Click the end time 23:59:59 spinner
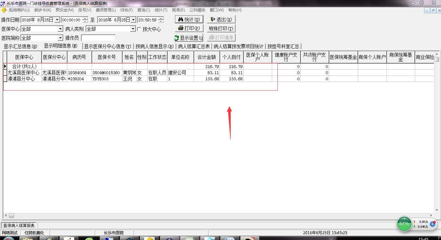Screen dimensions: 441x240 [161, 20]
